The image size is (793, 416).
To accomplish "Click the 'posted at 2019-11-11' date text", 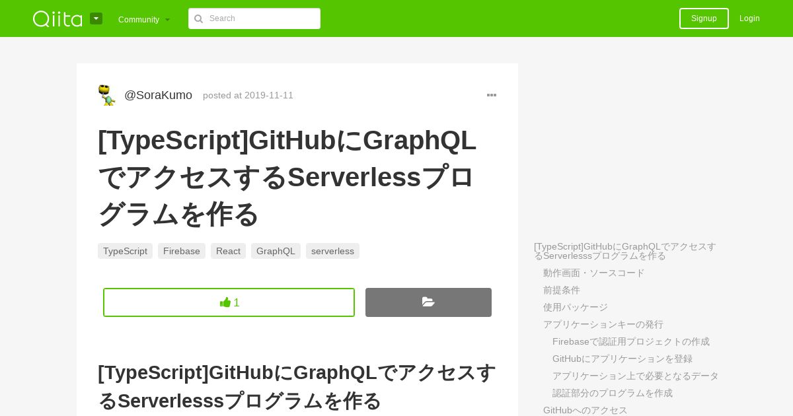I will (248, 95).
